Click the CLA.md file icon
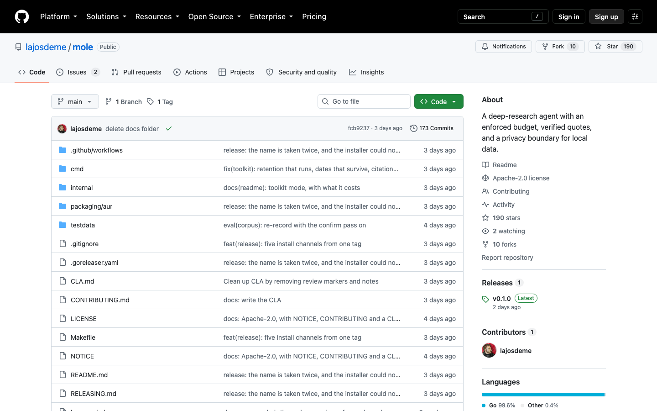This screenshot has height=411, width=657. 63,281
